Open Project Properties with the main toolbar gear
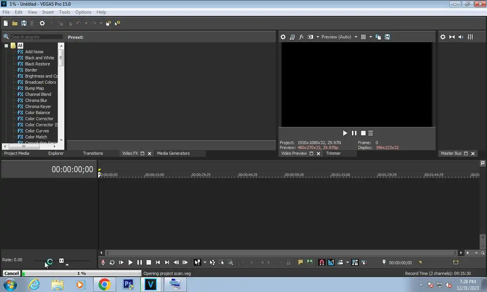487x292 pixels. coord(42,23)
